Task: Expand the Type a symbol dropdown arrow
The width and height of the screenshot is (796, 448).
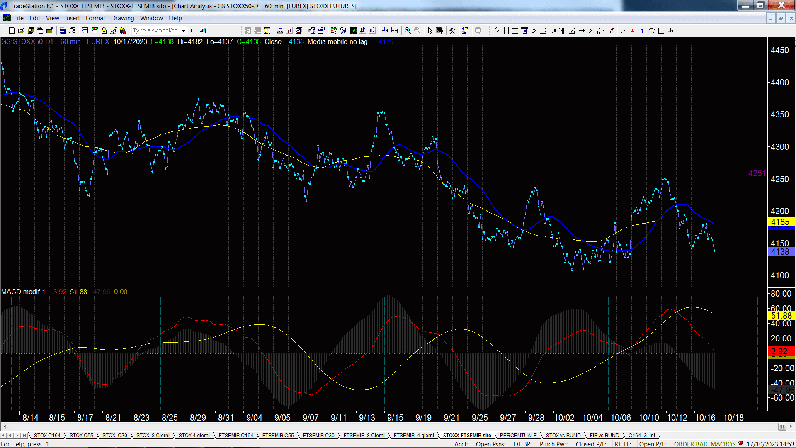Action: click(184, 30)
